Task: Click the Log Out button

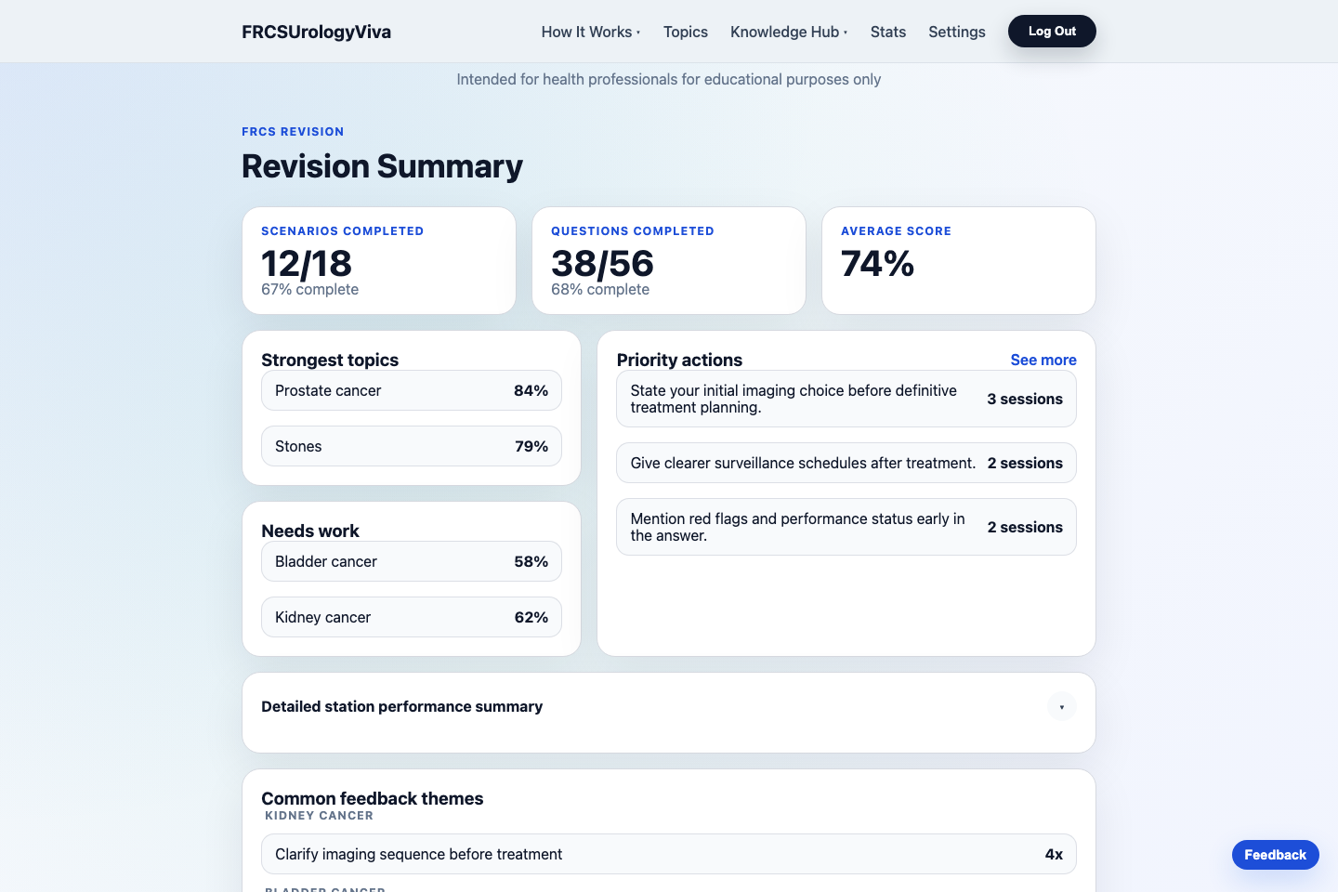Action: click(1052, 32)
